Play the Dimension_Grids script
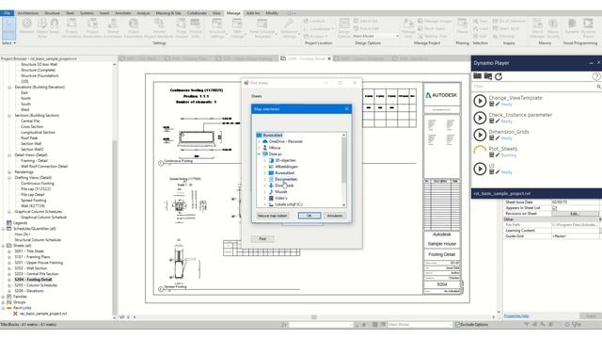The height and width of the screenshot is (339, 602). click(x=480, y=135)
